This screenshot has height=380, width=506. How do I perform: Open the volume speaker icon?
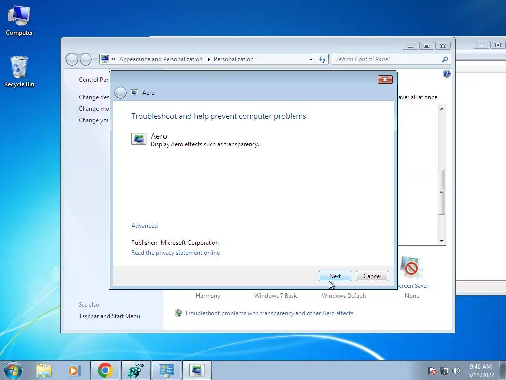click(x=456, y=371)
